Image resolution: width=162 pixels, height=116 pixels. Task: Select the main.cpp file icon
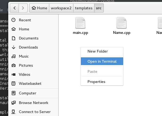(80, 23)
